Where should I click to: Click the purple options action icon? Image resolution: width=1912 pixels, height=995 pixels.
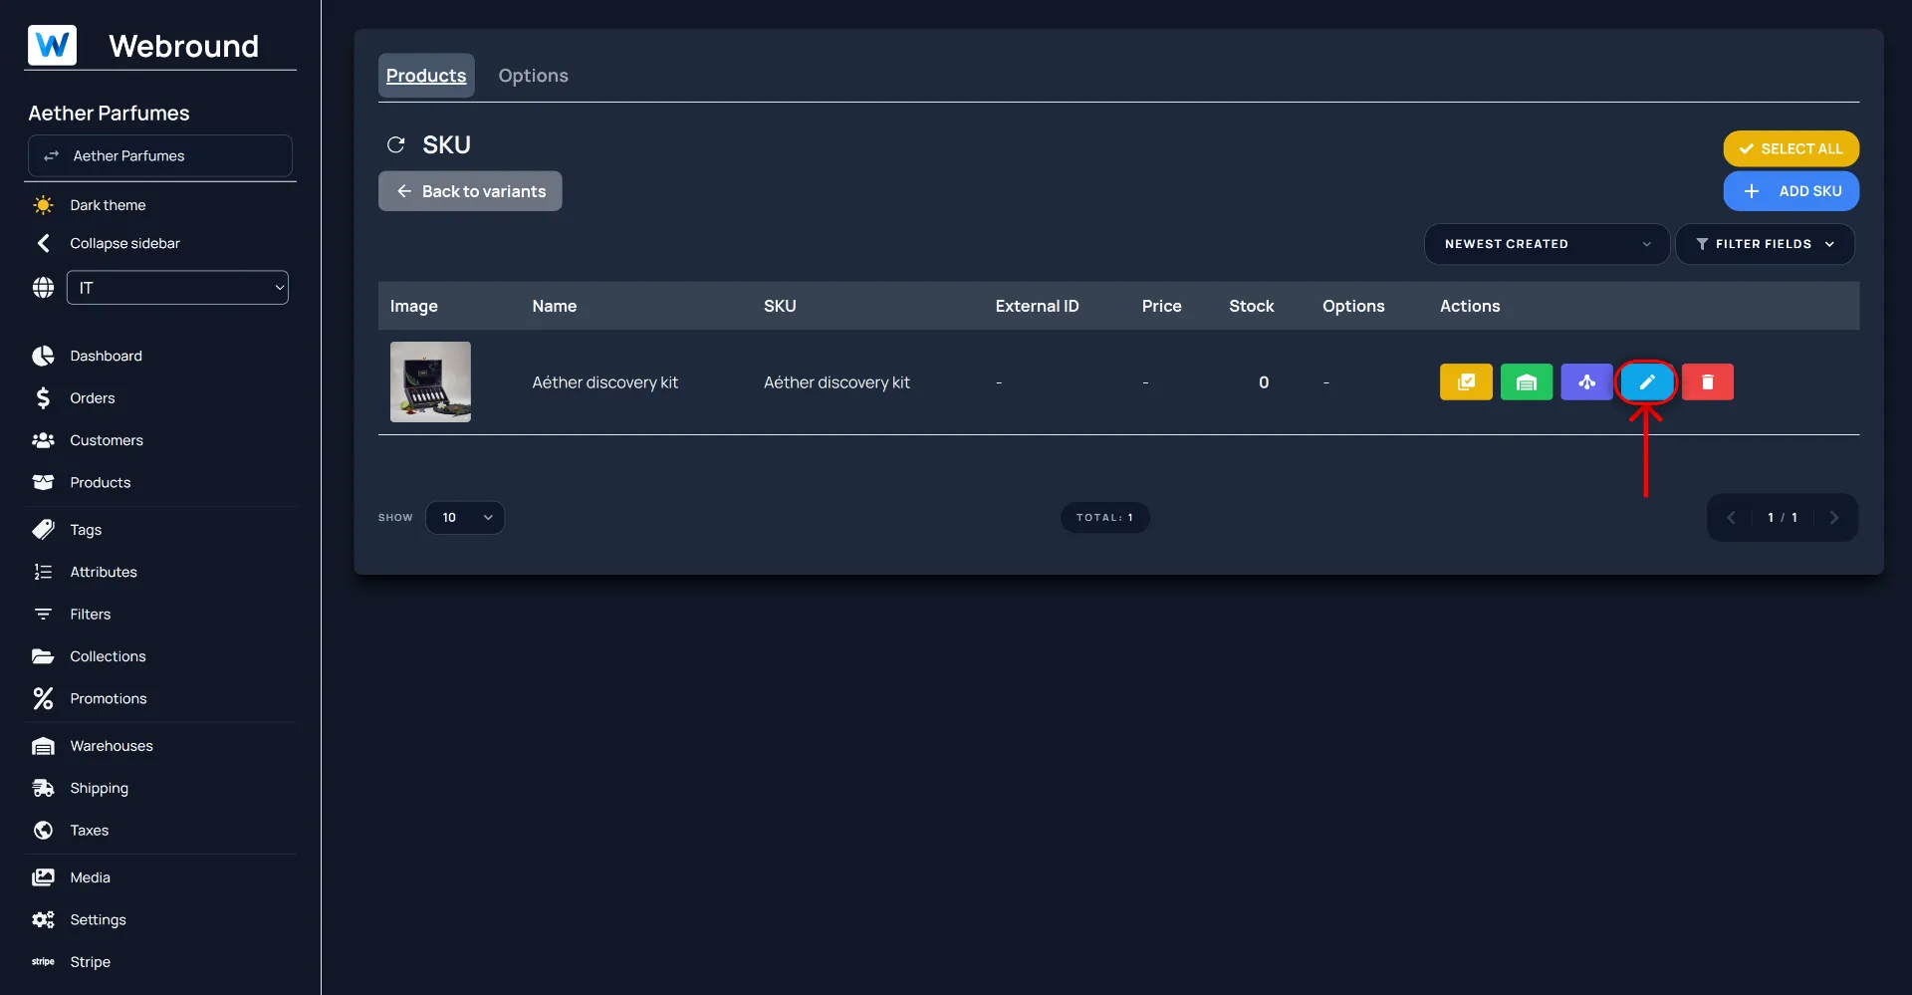click(x=1586, y=382)
